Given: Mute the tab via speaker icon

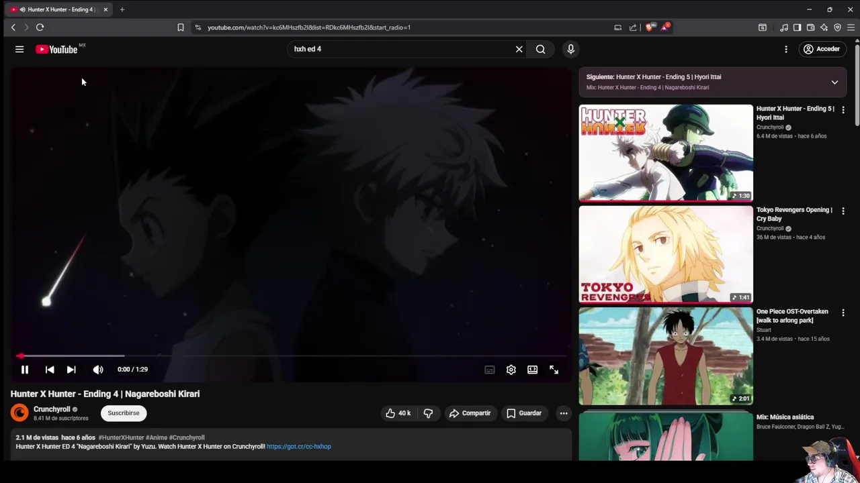Looking at the screenshot, I should pyautogui.click(x=23, y=9).
